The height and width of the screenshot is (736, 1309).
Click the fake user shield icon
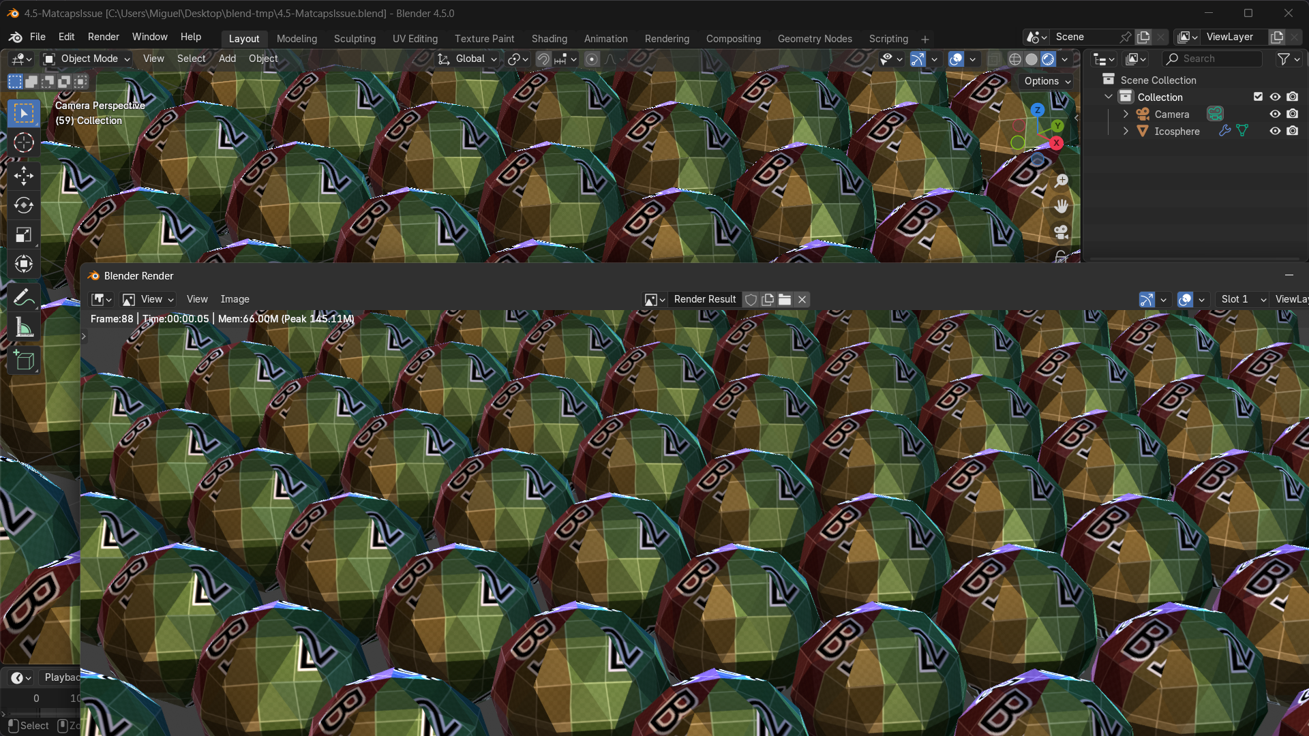[x=751, y=299]
